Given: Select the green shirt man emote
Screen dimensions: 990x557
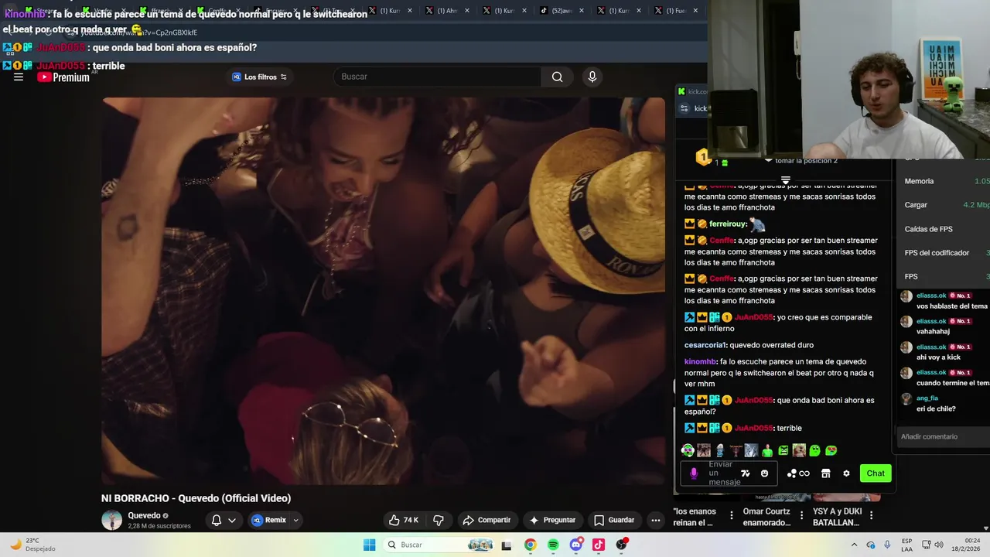Looking at the screenshot, I should tap(767, 450).
